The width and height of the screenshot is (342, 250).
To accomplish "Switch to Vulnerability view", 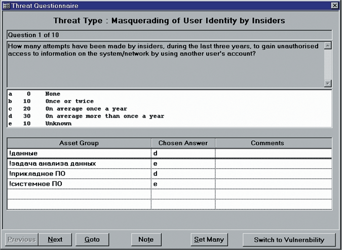I will click(x=288, y=239).
